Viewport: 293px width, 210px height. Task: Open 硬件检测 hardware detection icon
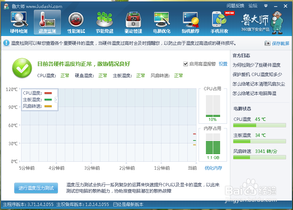click(x=19, y=23)
